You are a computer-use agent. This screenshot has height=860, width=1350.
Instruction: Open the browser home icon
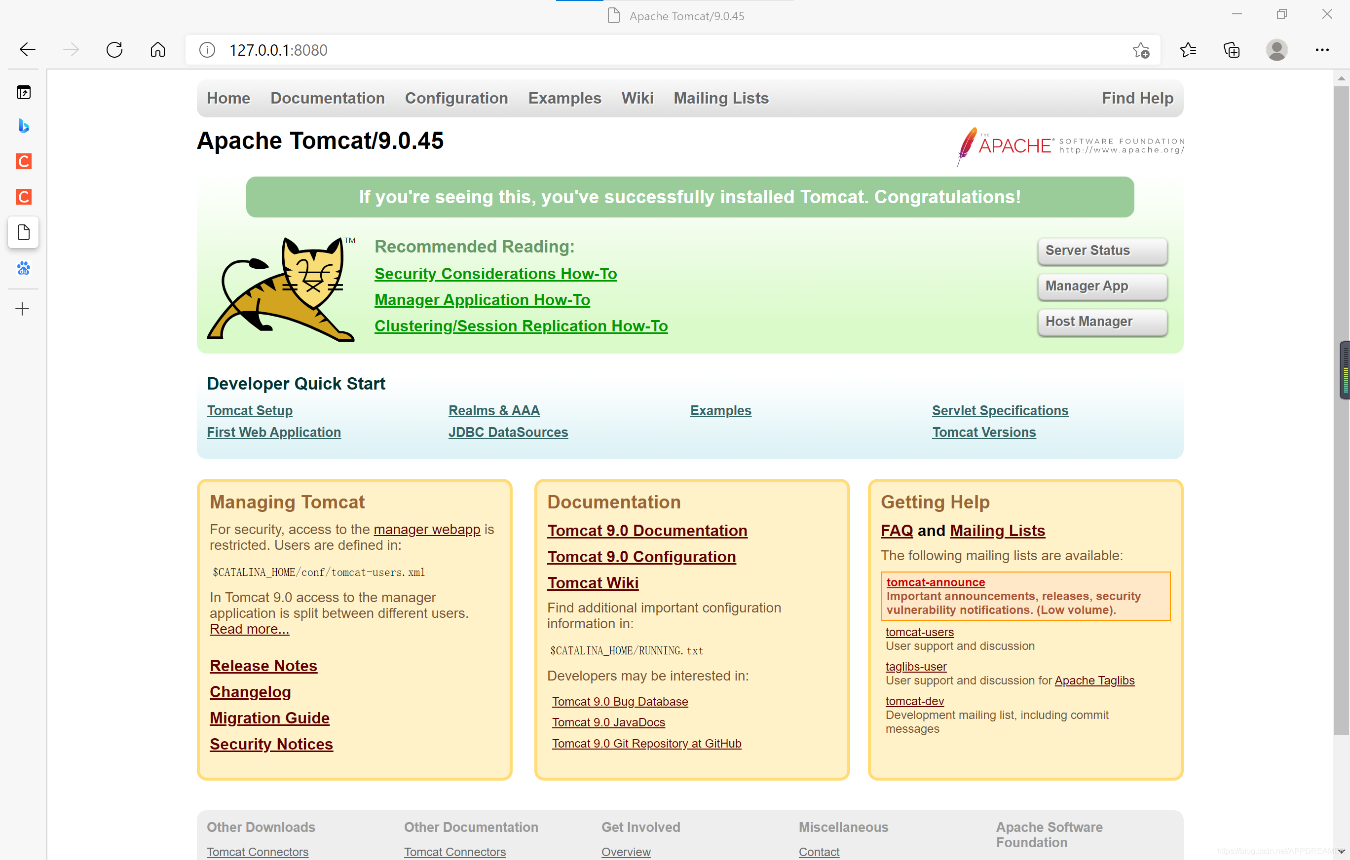158,50
